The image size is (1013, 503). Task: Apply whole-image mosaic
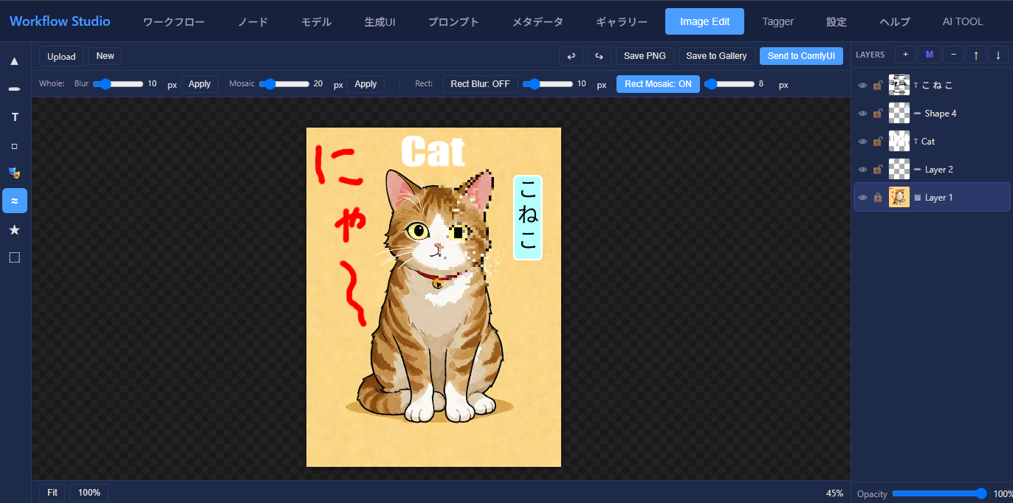(365, 84)
